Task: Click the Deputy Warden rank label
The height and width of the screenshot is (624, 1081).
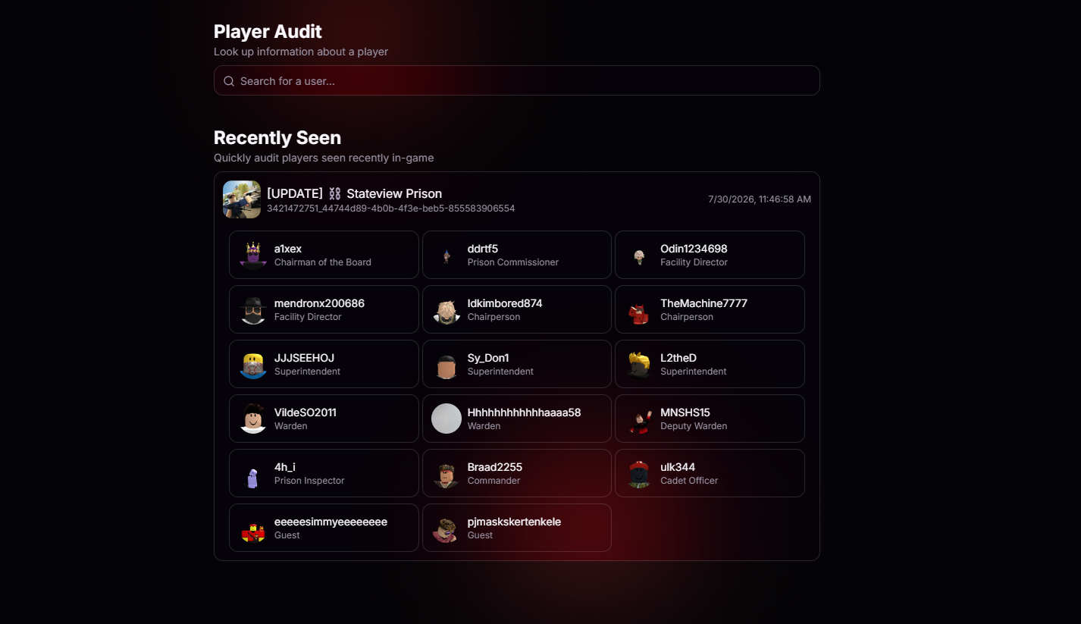Action: tap(694, 426)
